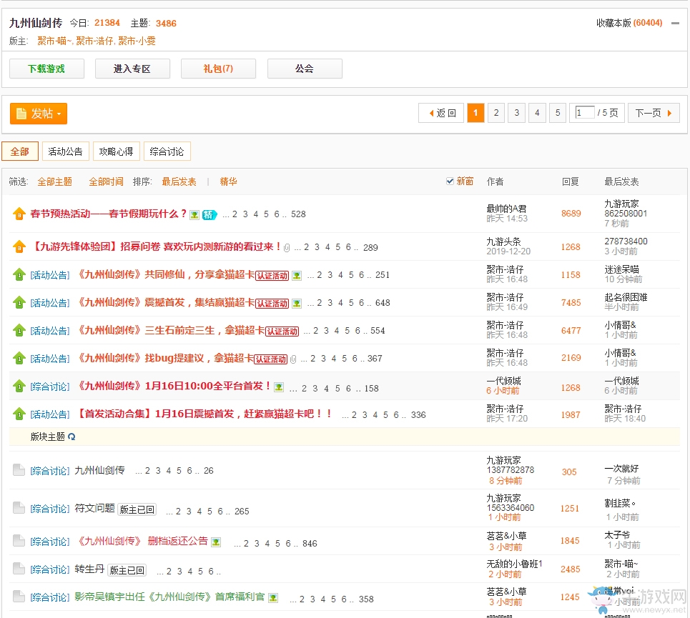
Task: Click green pin icon beside 共同修仙 thread
Action: pyautogui.click(x=19, y=275)
